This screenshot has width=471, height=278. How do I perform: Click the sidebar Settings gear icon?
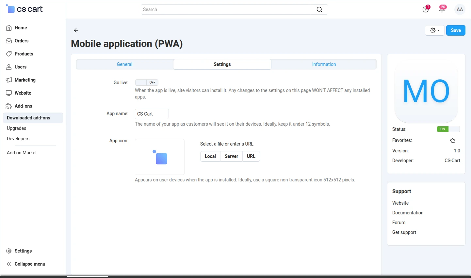click(x=9, y=251)
